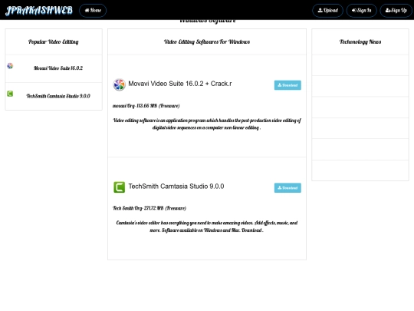Open TechSmith Camtasia Studio 9.0.0 title
Screen dimensions: 414x311
coord(176,186)
